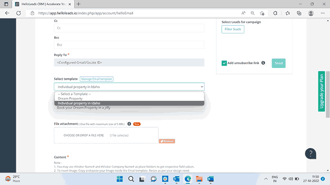The image size is (330, 185).
Task: Open ENG IN language indicator
Action: tap(275, 179)
